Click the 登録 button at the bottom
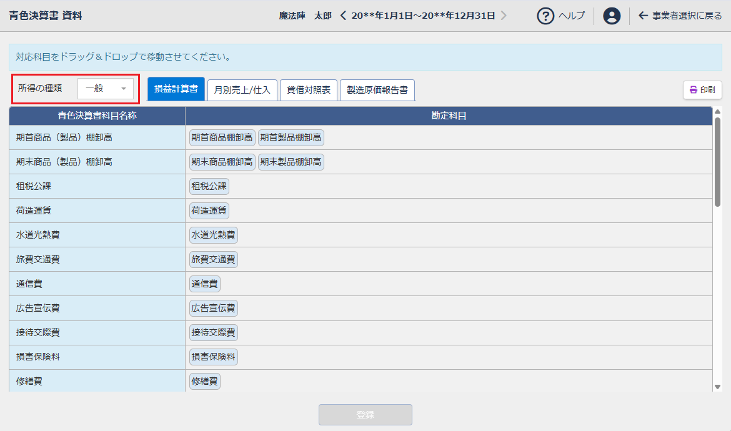The image size is (731, 431). 365,414
